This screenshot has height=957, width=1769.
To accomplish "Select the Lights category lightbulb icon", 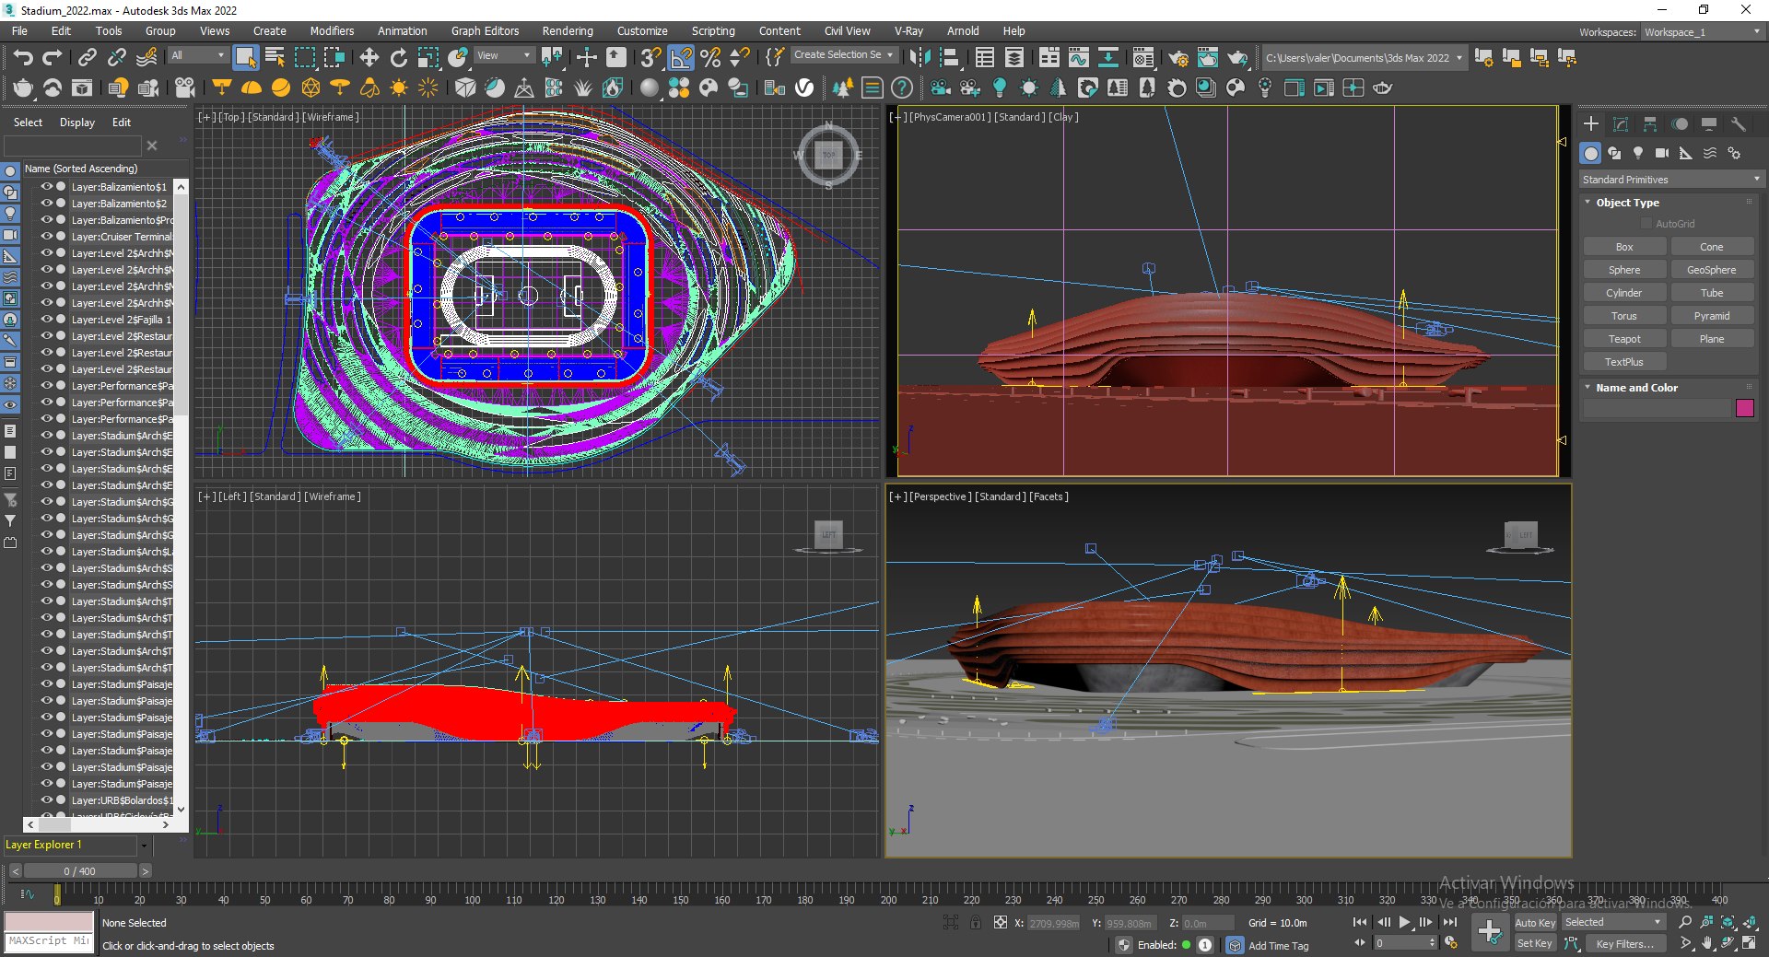I will (x=1638, y=153).
